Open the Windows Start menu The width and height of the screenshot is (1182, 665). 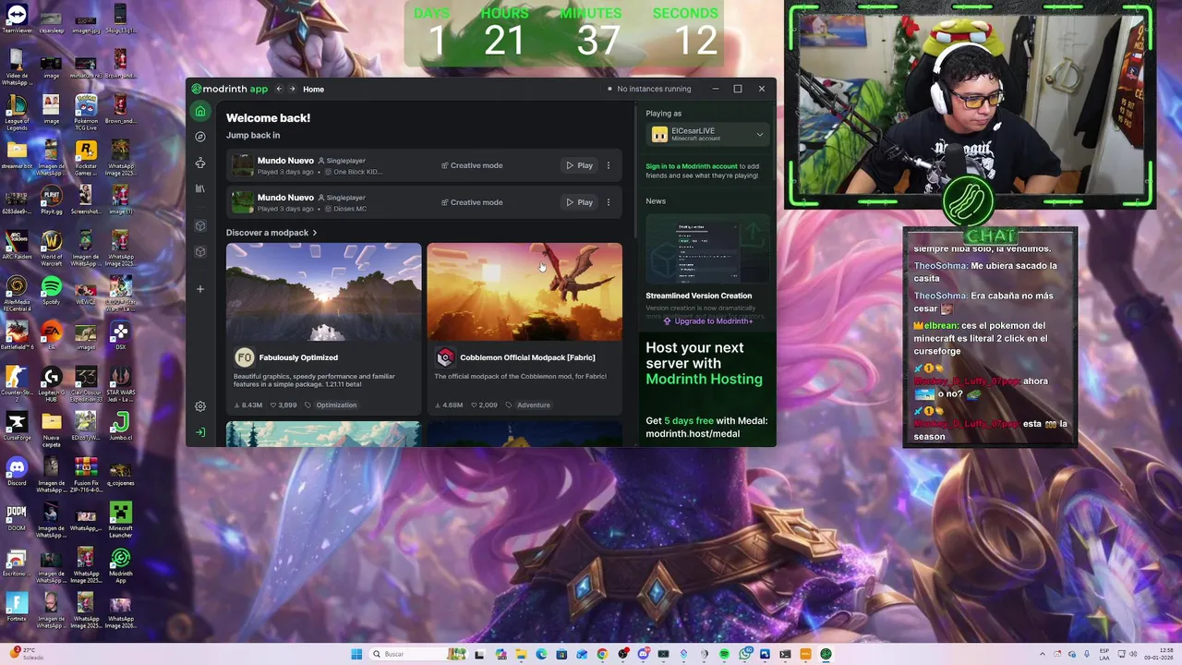(x=356, y=654)
